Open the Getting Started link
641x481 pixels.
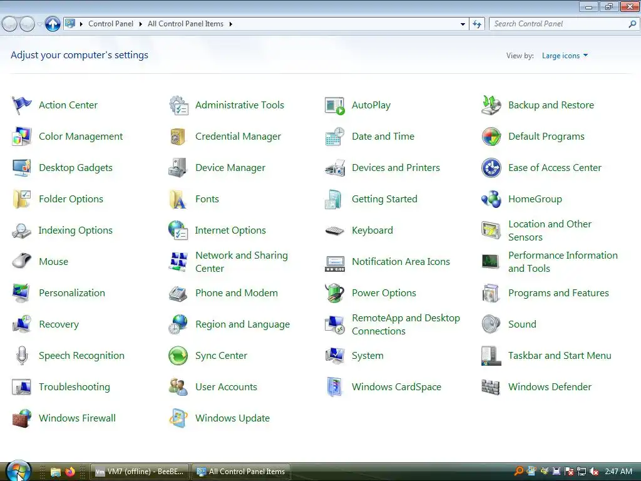coord(384,199)
